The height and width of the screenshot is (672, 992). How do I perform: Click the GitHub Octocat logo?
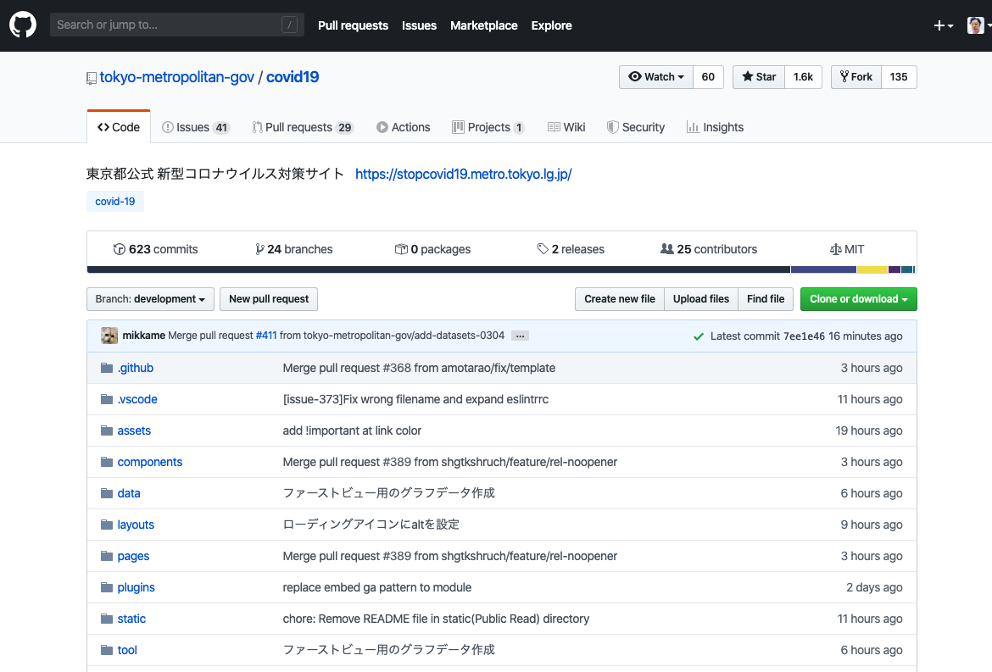click(x=23, y=25)
